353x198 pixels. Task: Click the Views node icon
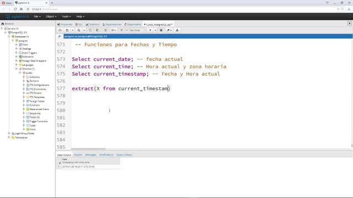[x=28, y=129]
